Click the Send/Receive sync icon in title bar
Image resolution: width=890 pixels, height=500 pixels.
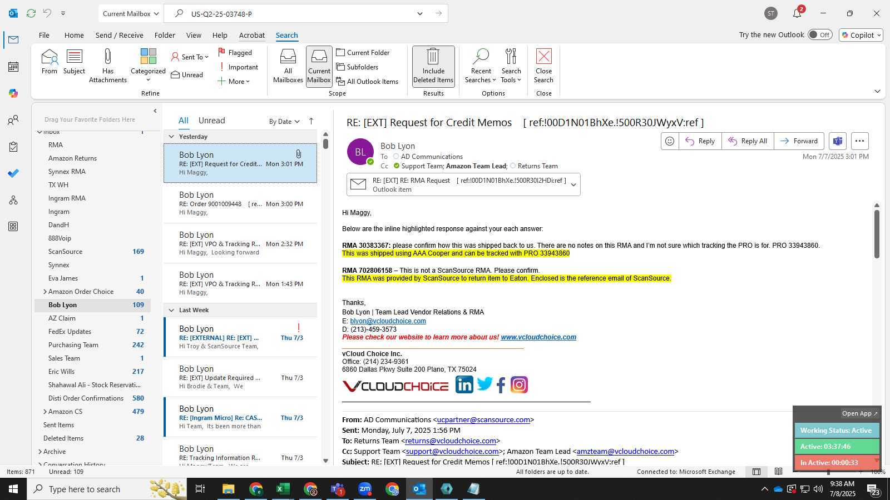click(31, 13)
